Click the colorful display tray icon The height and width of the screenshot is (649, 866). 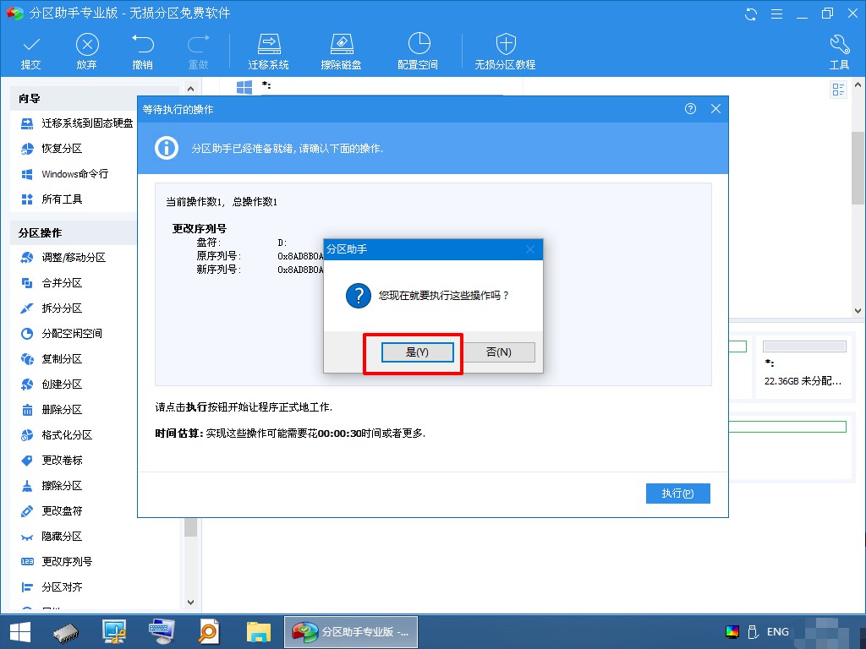(732, 632)
